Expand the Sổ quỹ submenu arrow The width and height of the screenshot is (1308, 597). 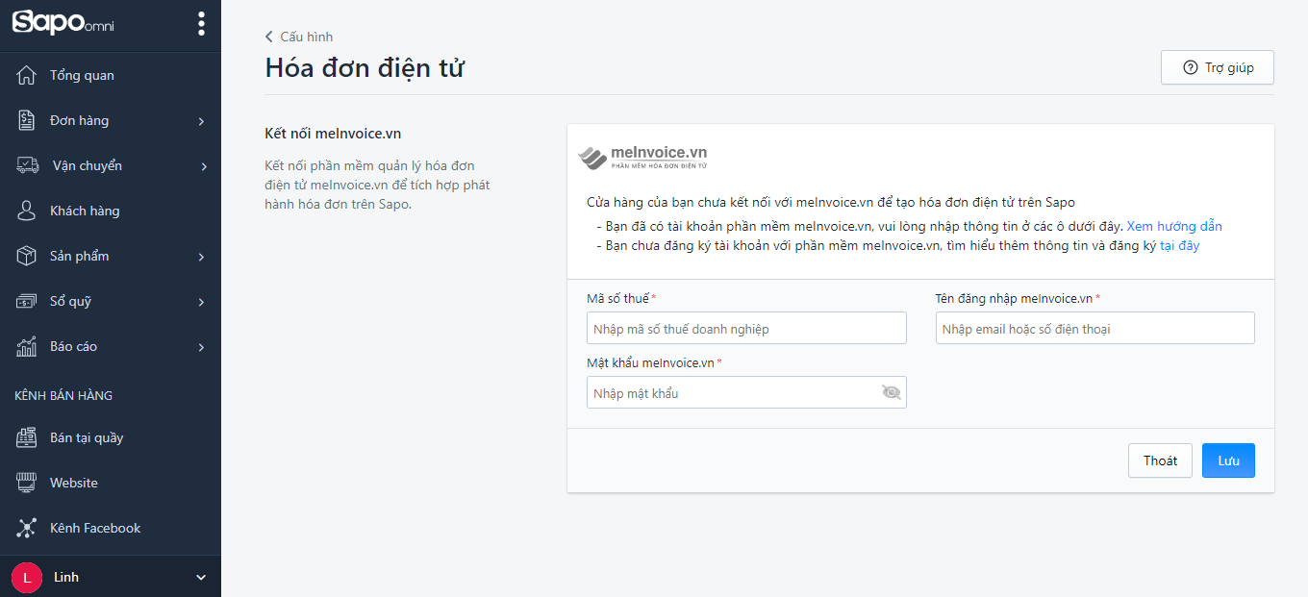pyautogui.click(x=202, y=302)
